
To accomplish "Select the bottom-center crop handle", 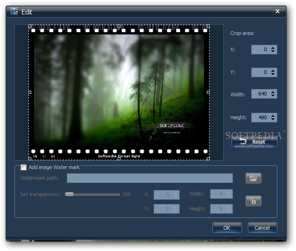I will click(x=119, y=159).
